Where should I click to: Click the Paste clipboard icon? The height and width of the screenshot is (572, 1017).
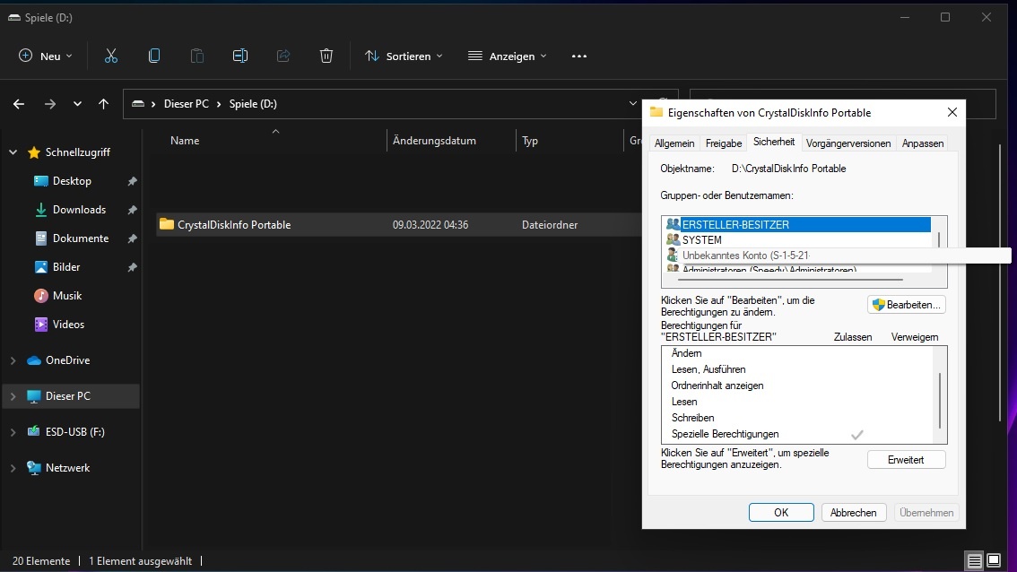click(197, 56)
